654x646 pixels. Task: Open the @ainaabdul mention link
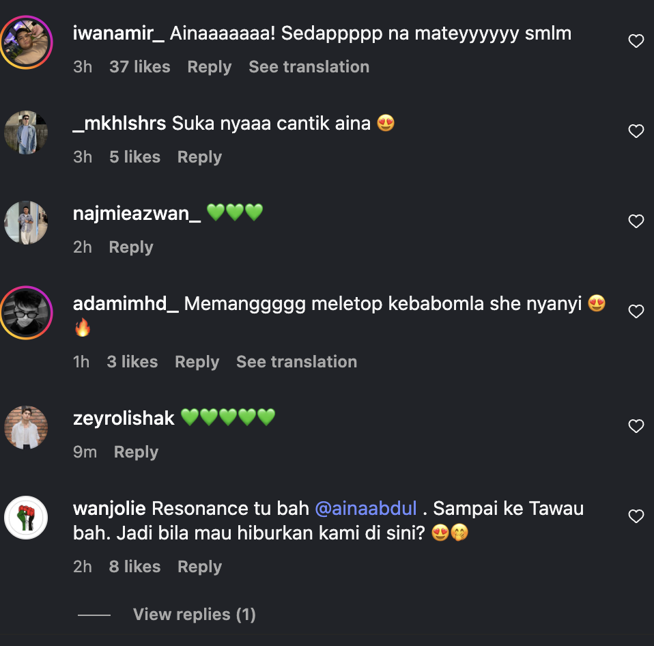pos(365,509)
